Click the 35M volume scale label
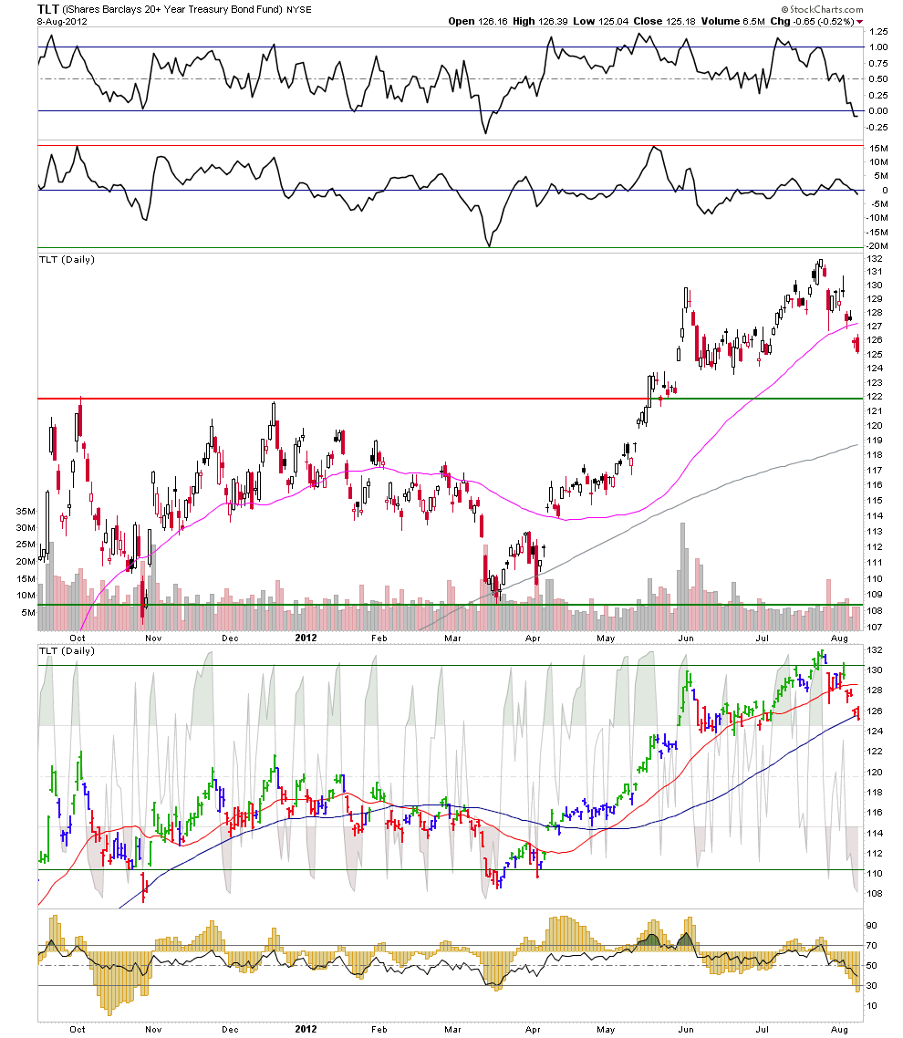Image resolution: width=903 pixels, height=1038 pixels. coord(26,511)
